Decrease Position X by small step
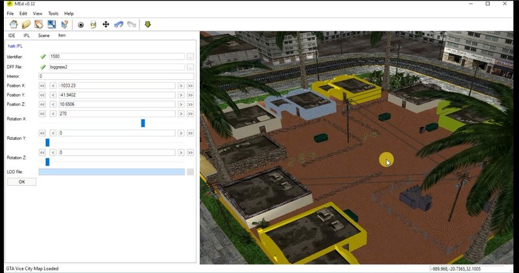This screenshot has width=519, height=273. click(x=53, y=86)
